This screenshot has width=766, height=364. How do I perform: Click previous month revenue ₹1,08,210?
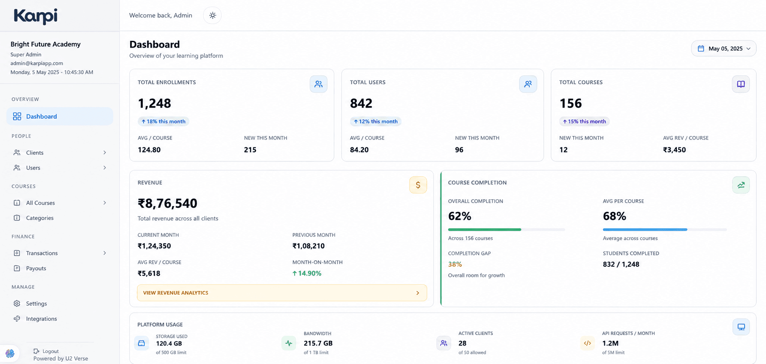309,246
